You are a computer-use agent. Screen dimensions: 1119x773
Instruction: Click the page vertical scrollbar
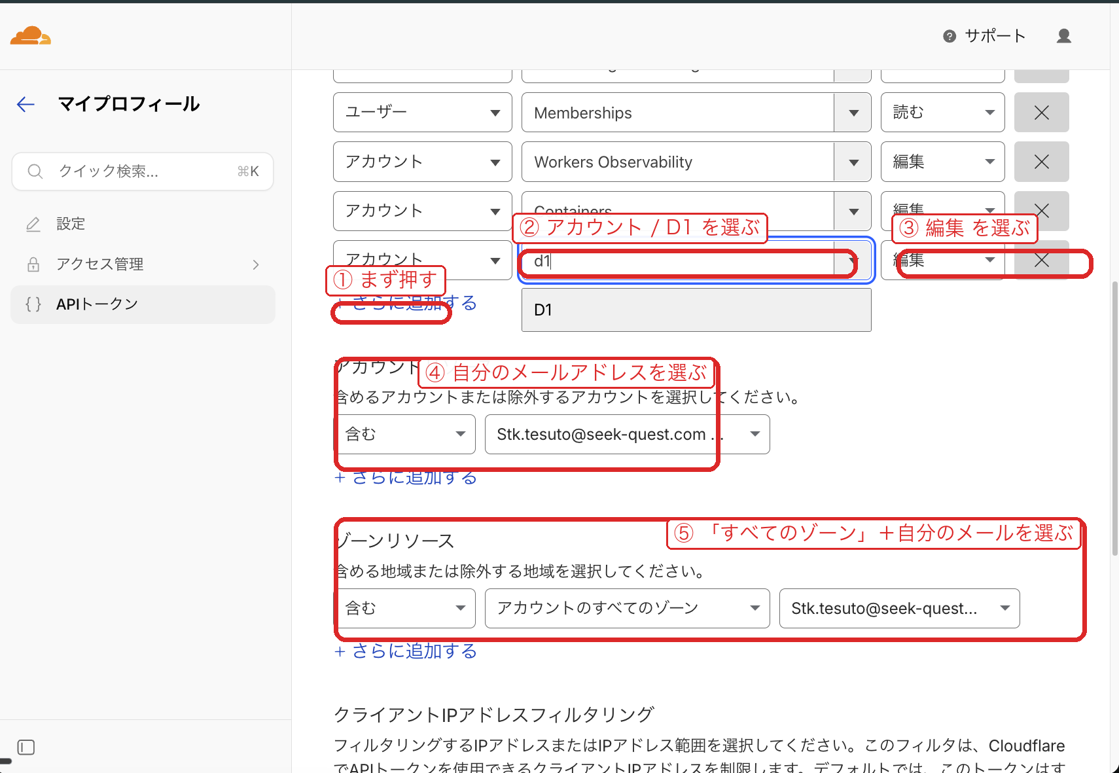coord(1115,419)
